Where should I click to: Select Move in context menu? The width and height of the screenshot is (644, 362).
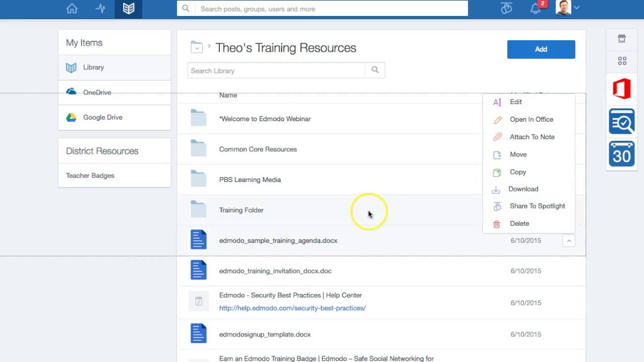point(518,154)
